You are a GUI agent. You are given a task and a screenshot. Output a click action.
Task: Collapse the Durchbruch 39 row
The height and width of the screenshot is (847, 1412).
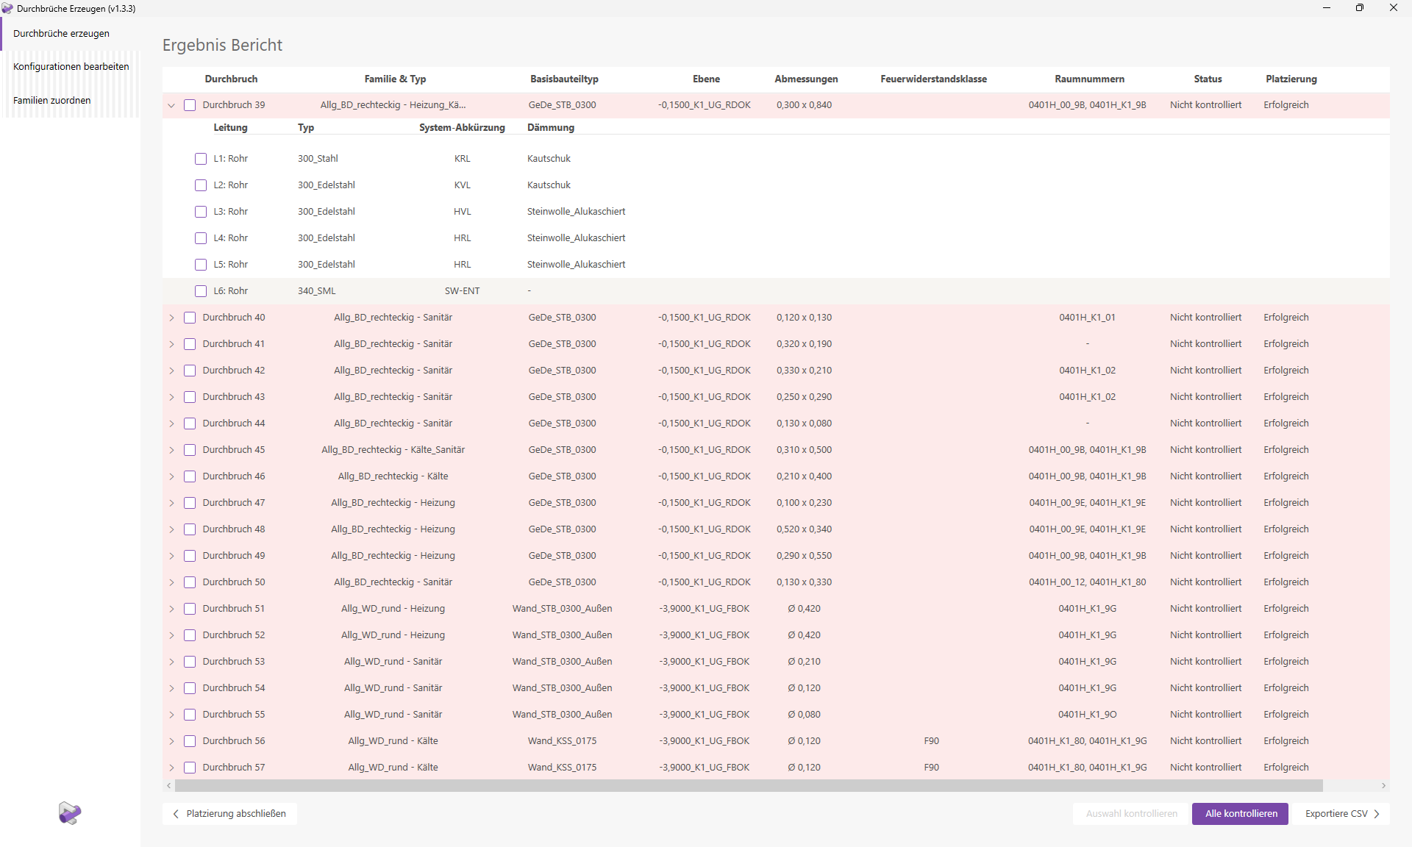[171, 105]
